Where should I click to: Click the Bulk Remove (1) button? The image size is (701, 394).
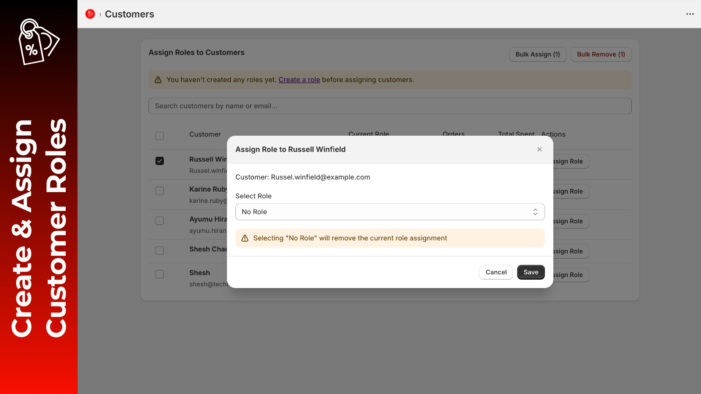click(601, 54)
